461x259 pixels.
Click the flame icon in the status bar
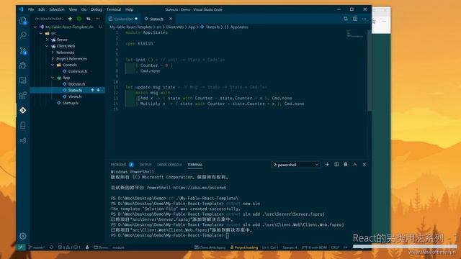pyautogui.click(x=87, y=247)
